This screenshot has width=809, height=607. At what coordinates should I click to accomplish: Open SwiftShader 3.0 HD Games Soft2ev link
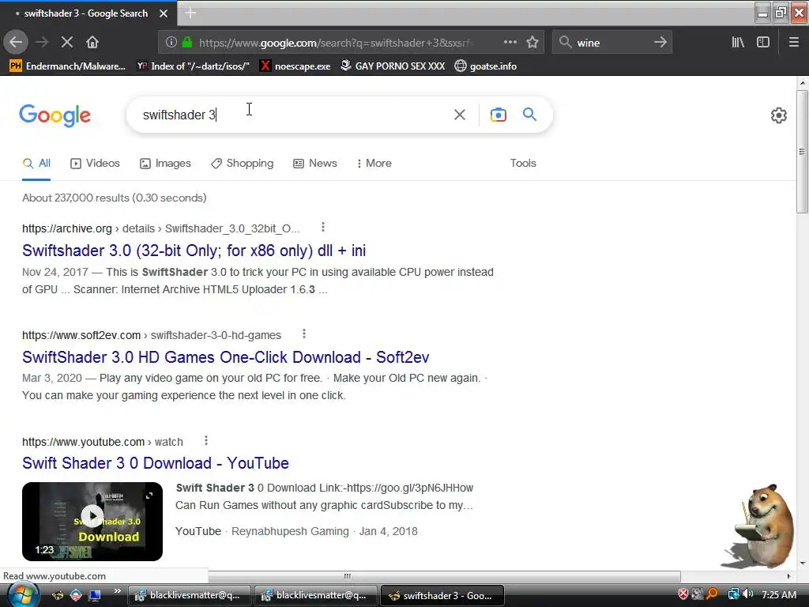click(225, 357)
